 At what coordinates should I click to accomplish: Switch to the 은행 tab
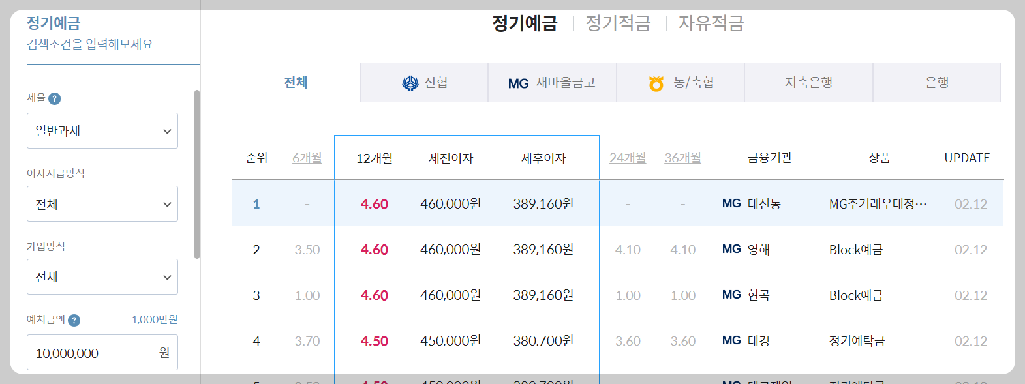pos(937,83)
